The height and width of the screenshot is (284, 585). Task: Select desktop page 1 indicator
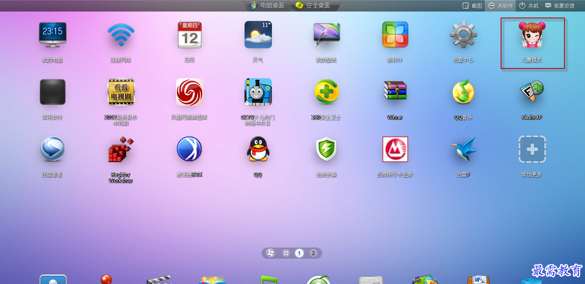click(x=299, y=253)
